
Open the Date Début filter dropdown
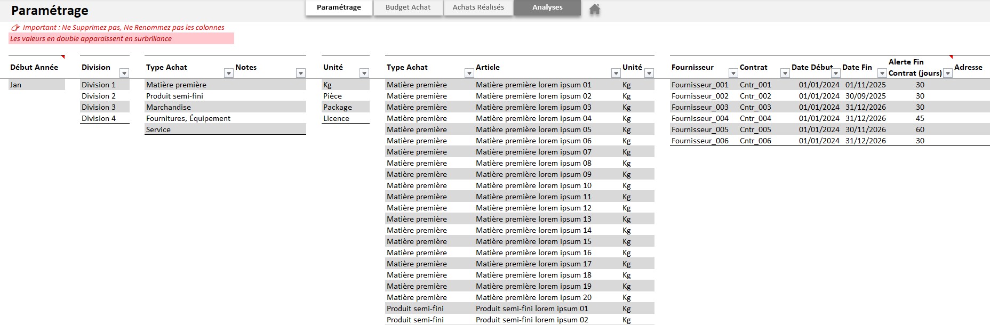coord(836,73)
